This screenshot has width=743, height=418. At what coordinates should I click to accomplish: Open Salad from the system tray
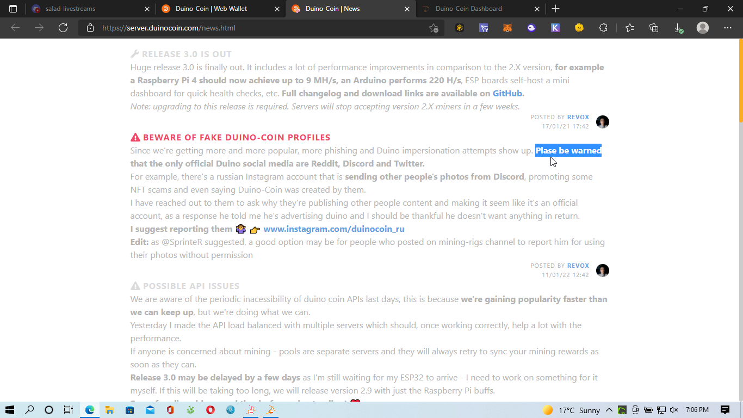[621, 410]
